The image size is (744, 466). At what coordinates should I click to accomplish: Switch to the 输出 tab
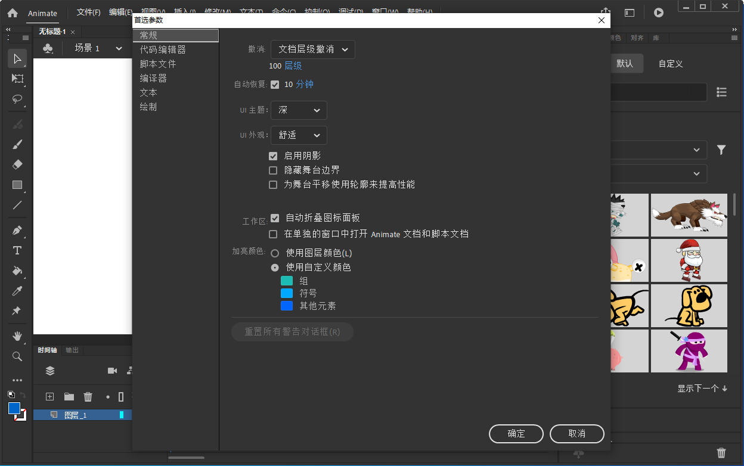click(x=72, y=350)
